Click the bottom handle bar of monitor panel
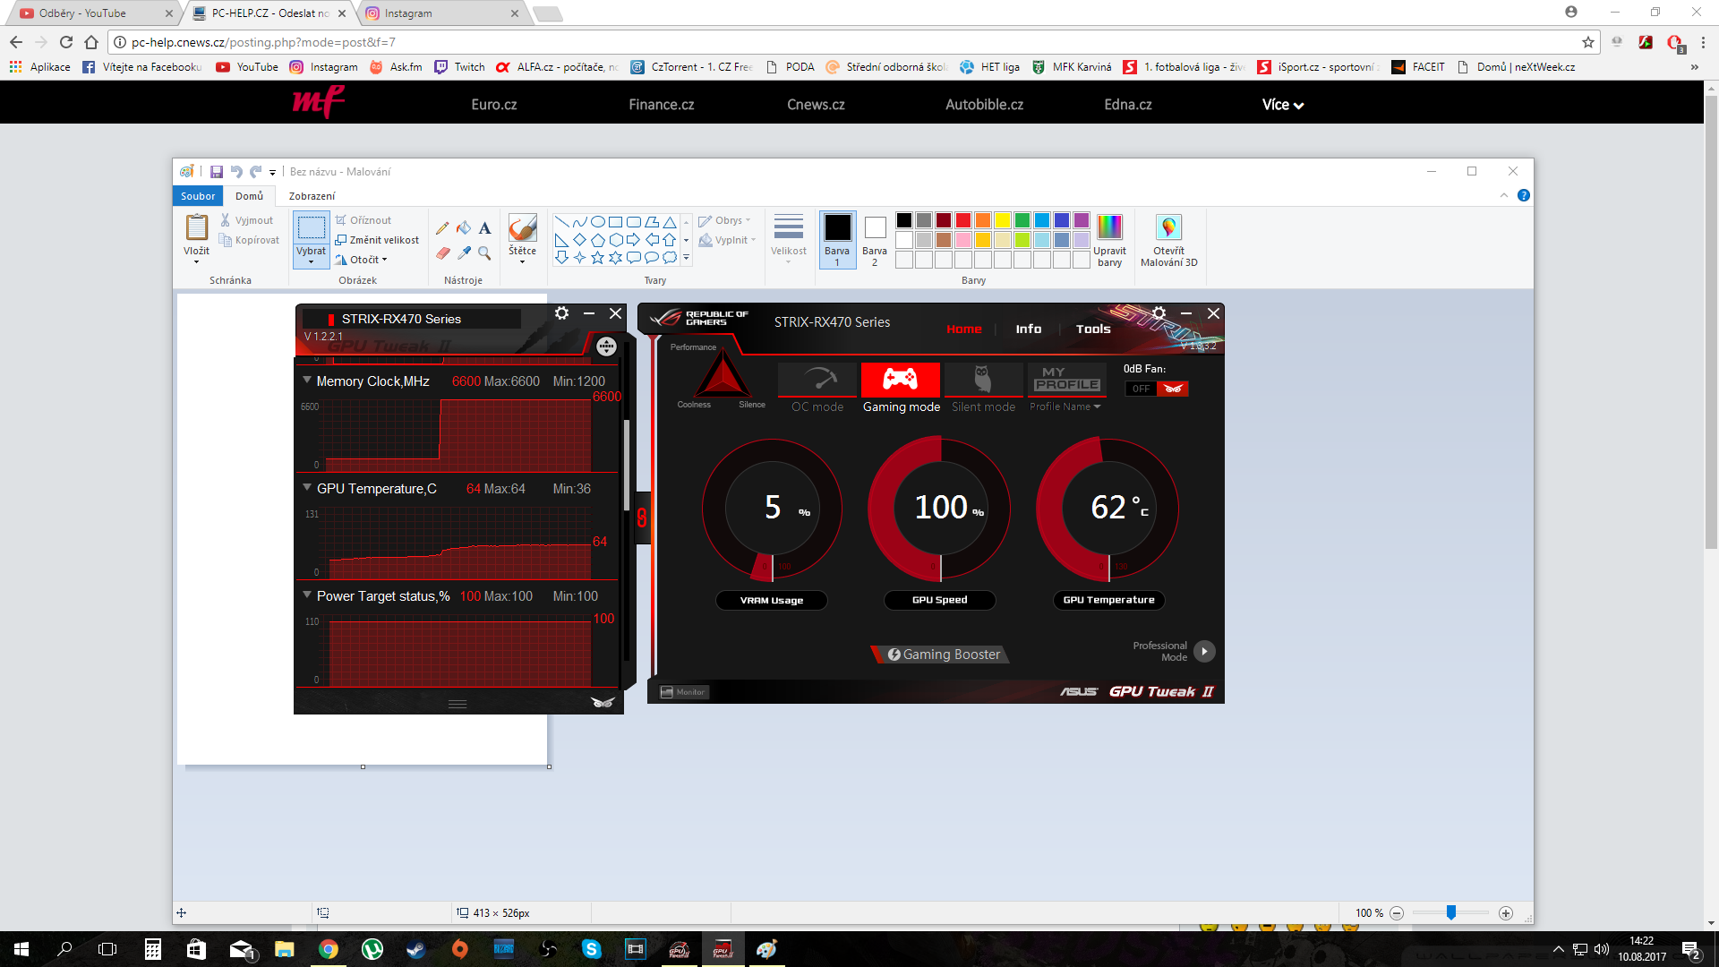Image resolution: width=1719 pixels, height=967 pixels. (458, 704)
